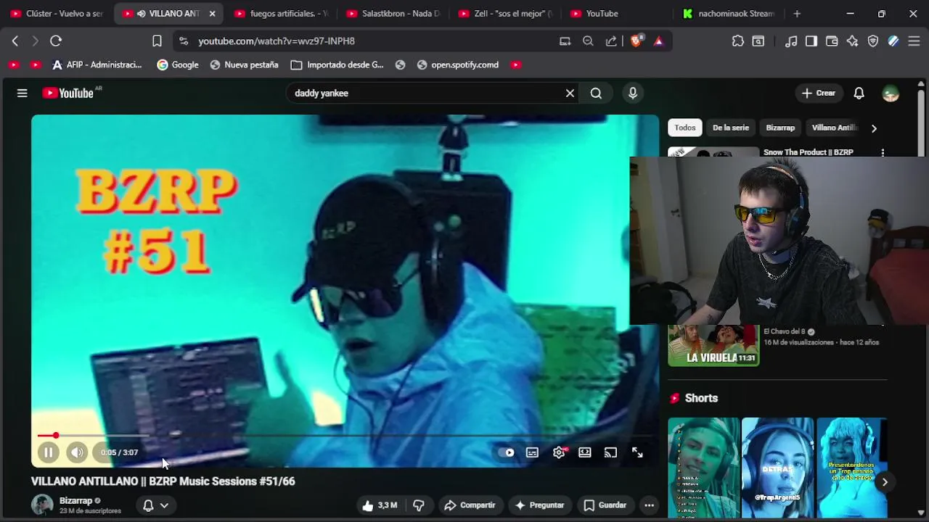Pause the video with the pause button
Image resolution: width=929 pixels, height=522 pixels.
click(x=48, y=452)
